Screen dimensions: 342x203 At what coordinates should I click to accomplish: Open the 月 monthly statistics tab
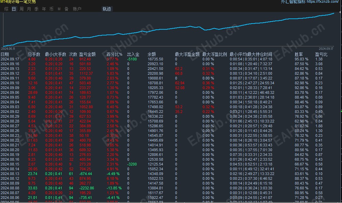[x=29, y=9]
